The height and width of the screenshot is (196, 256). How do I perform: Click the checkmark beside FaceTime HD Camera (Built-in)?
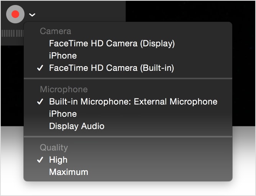[x=40, y=69]
